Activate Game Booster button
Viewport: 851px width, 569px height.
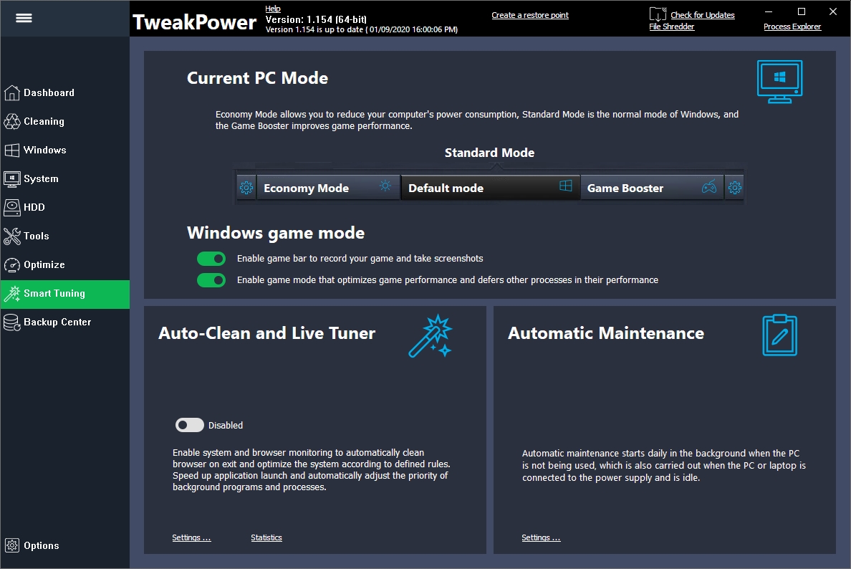[653, 188]
